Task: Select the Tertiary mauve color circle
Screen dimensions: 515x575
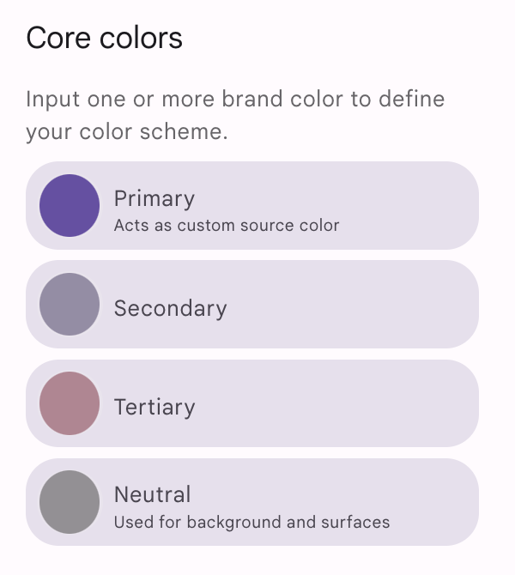Action: (70, 403)
